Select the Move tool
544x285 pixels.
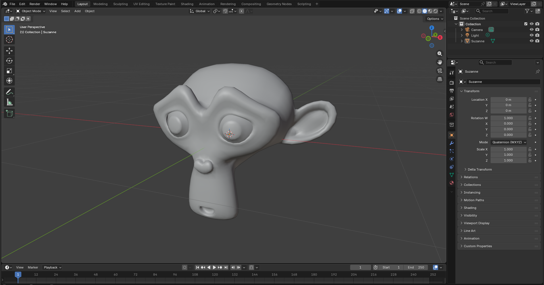point(9,51)
